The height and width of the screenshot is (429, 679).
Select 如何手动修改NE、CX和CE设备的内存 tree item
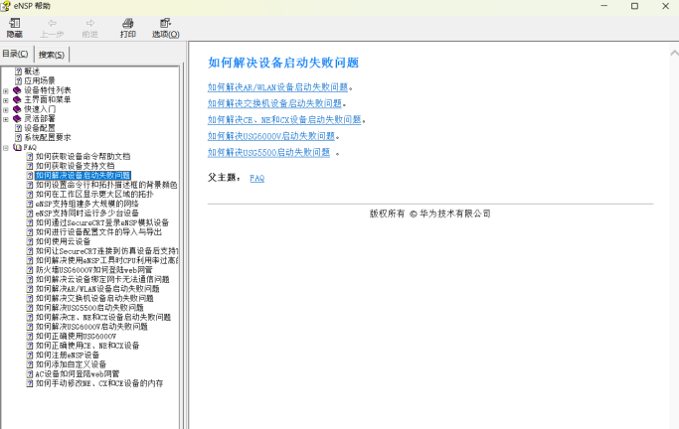point(99,383)
